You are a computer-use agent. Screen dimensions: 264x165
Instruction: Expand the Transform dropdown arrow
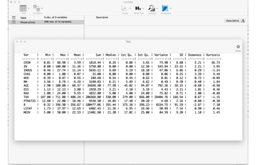[42, 8]
